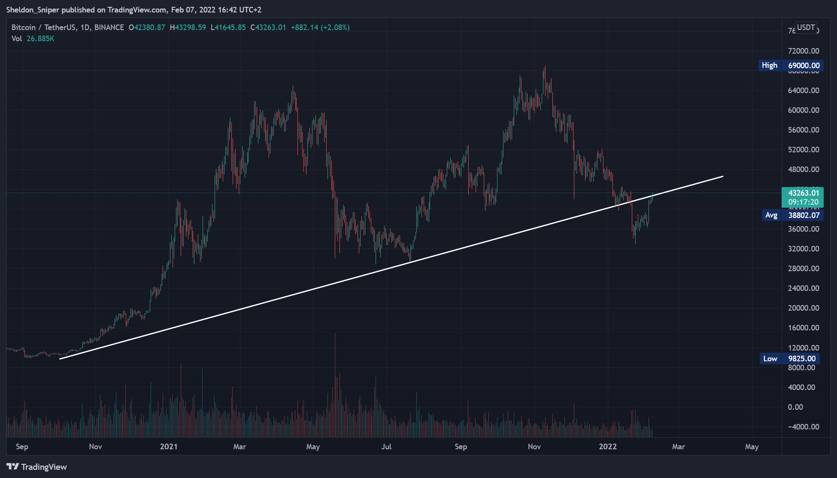This screenshot has height=478, width=837.
Task: Click the 32000.00 price axis label
Action: (804, 249)
